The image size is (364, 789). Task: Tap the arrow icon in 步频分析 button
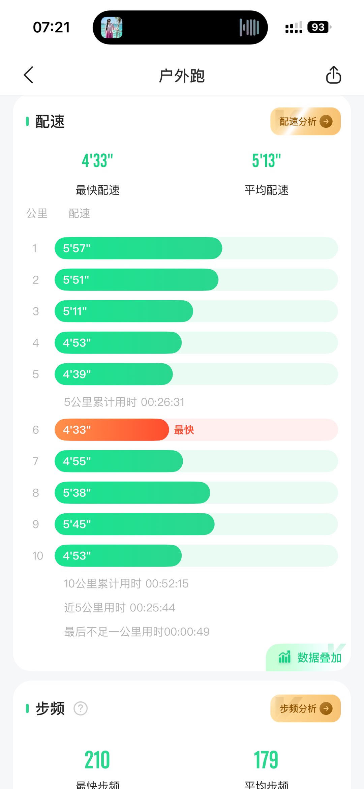[x=326, y=708]
